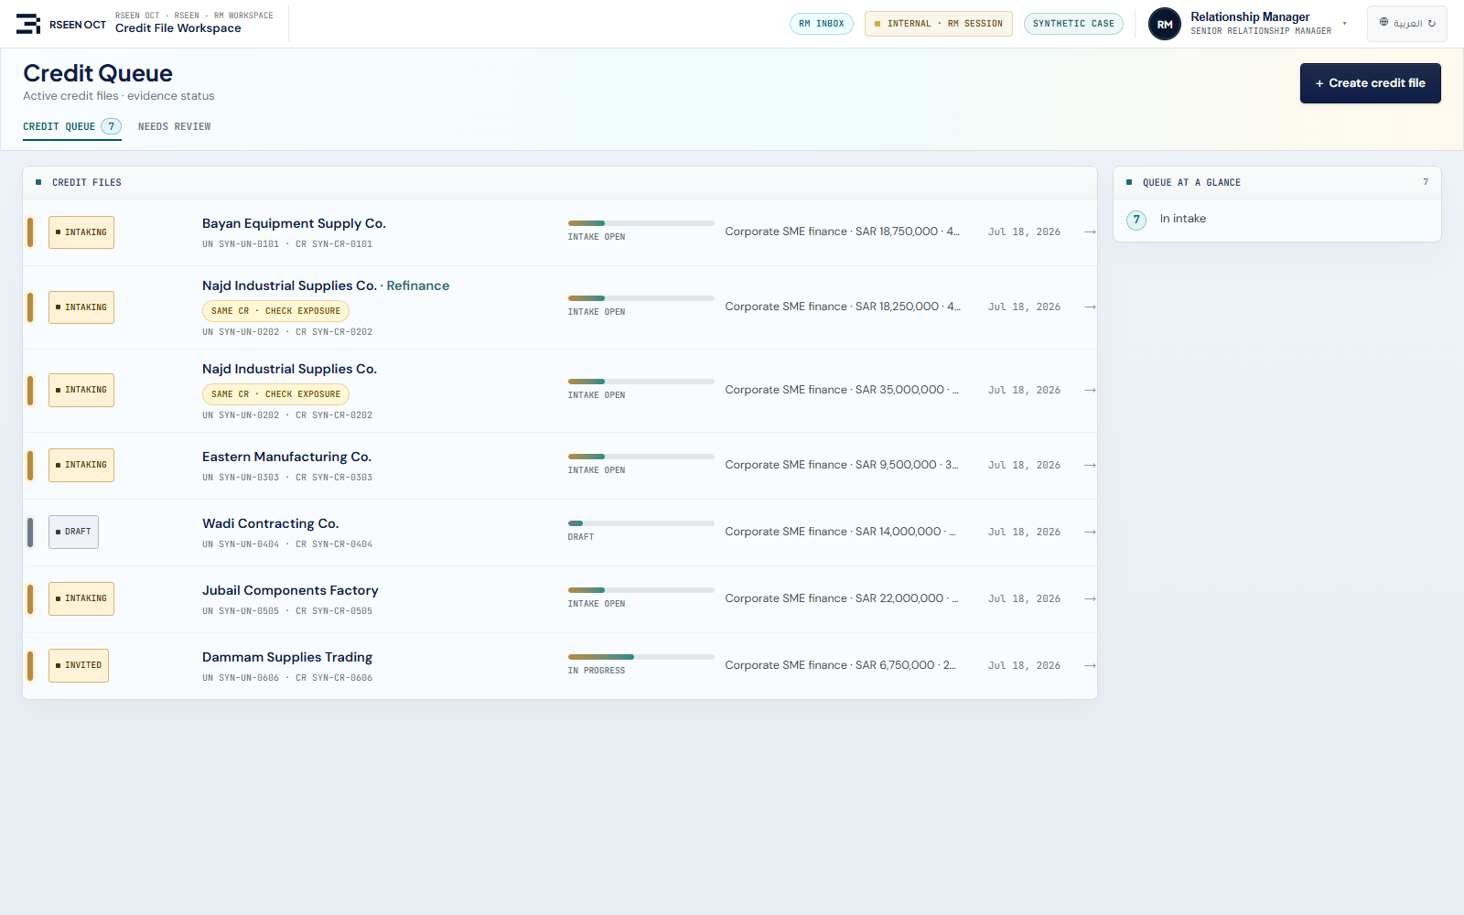Viewport: 1464px width, 915px height.
Task: Select the CREDIT QUEUE tab
Action: click(71, 126)
